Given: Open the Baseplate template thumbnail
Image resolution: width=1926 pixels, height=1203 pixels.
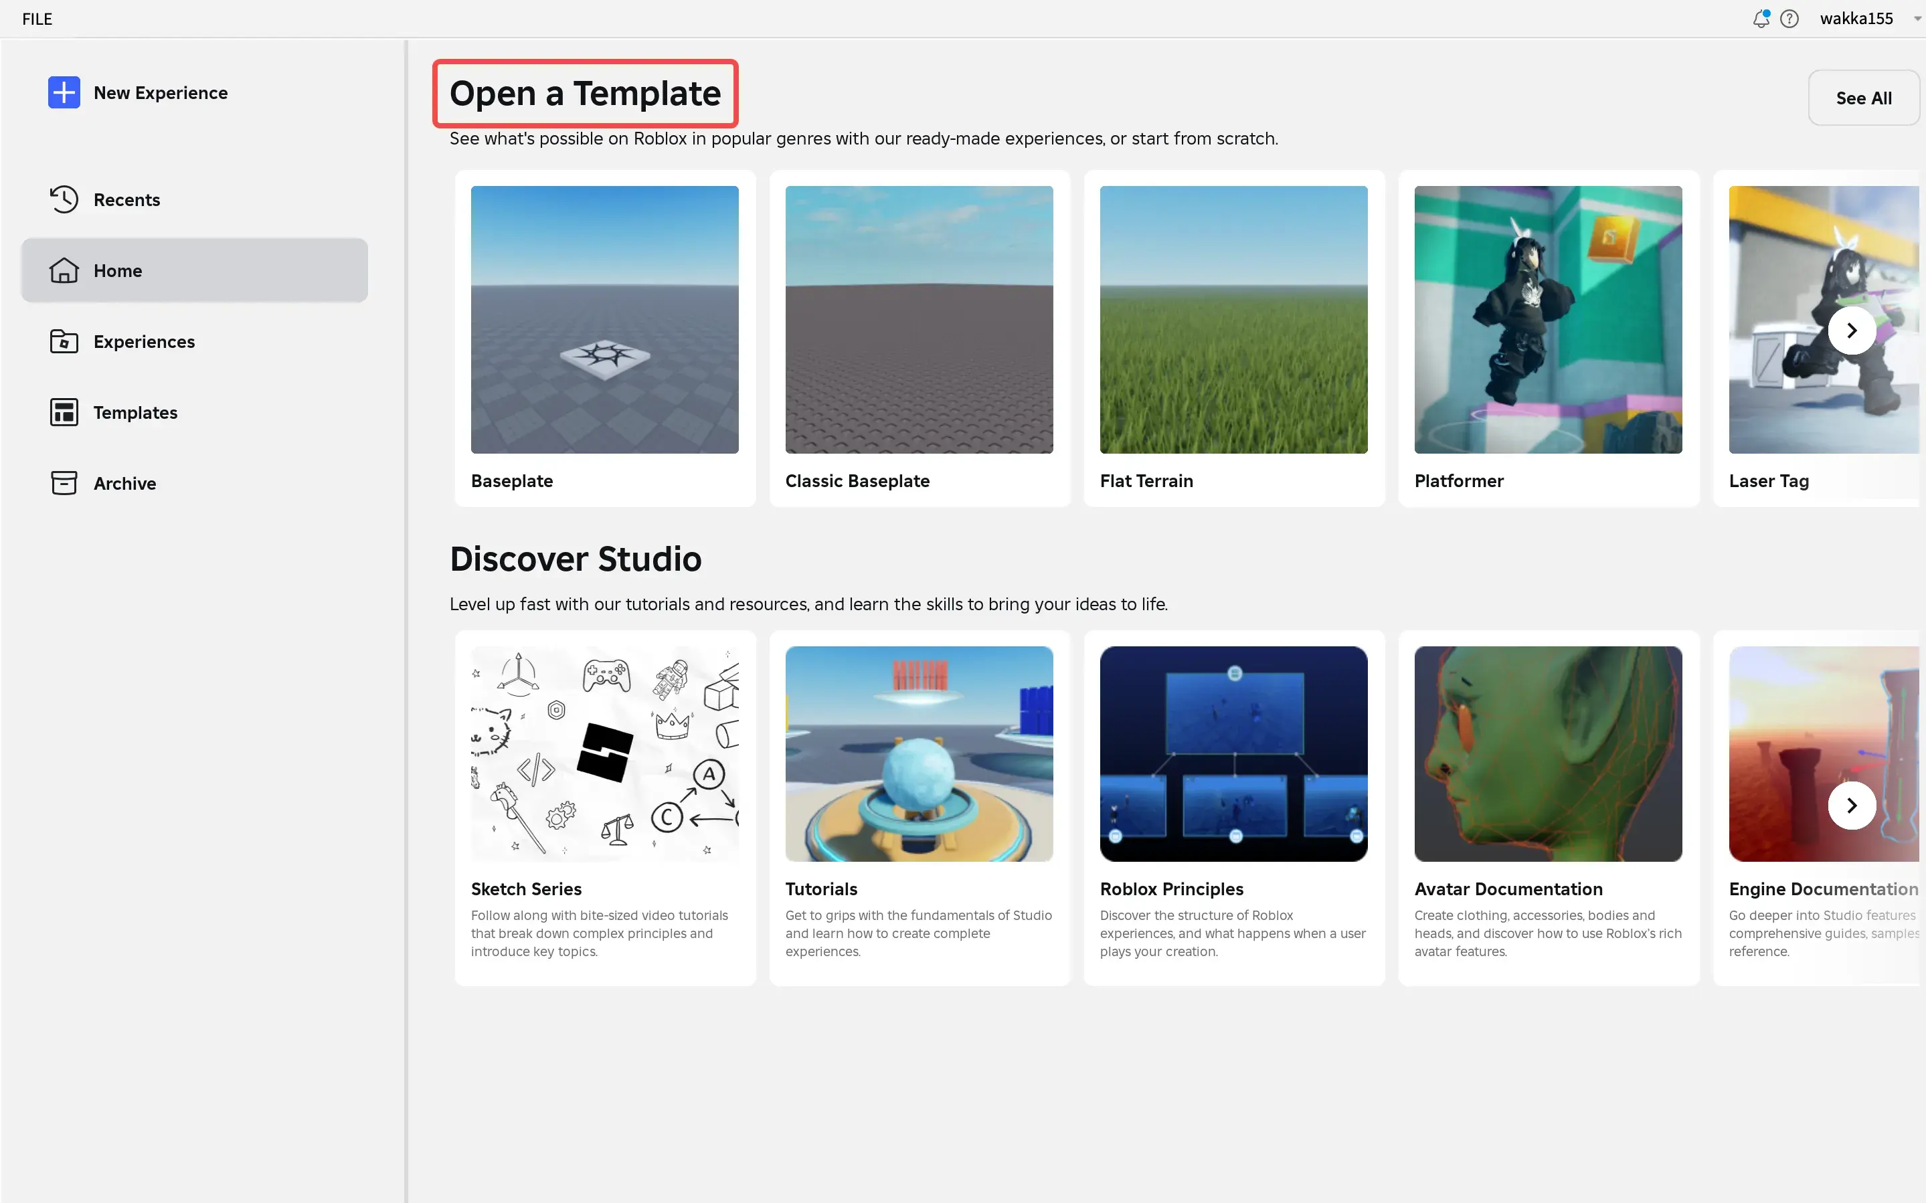Looking at the screenshot, I should (x=604, y=318).
